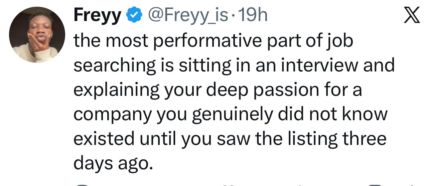Viewport: 425px width, 186px height.
Task: Click the display name Freyy
Action: 97,15
